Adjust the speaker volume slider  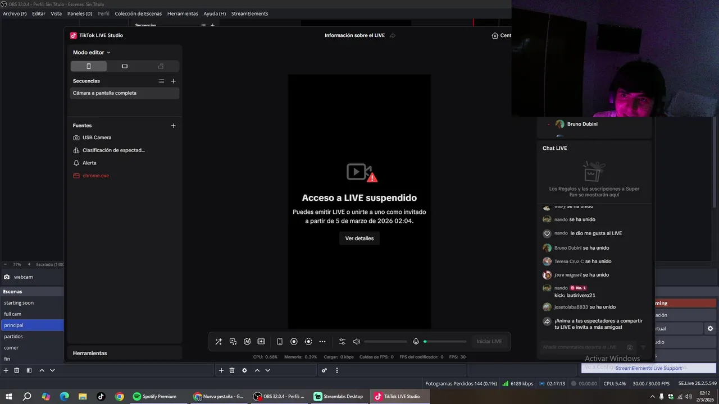(385, 341)
